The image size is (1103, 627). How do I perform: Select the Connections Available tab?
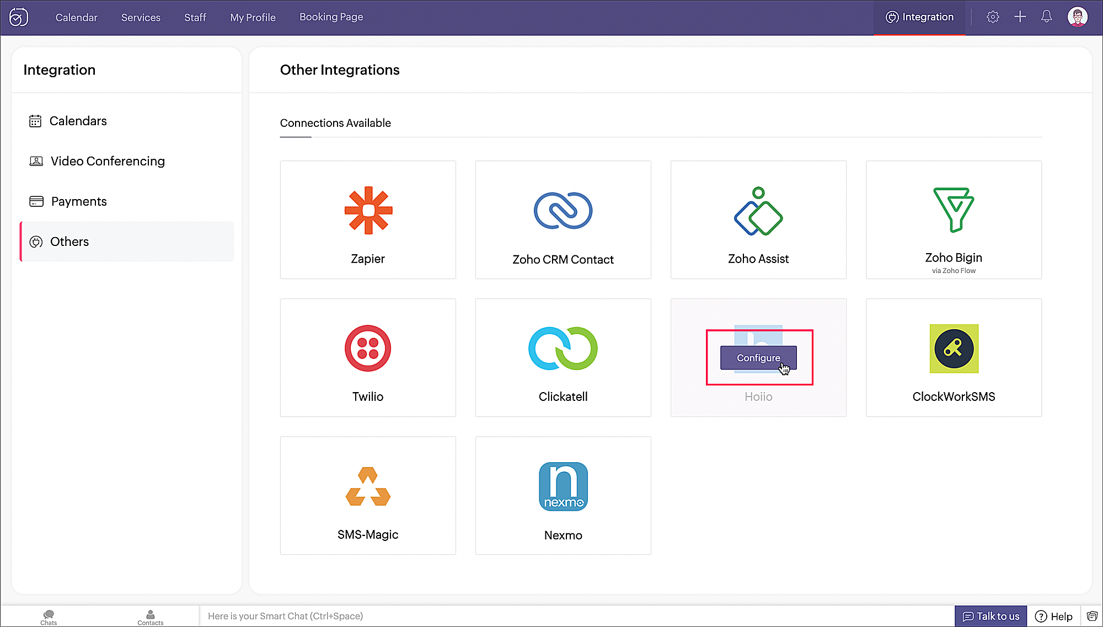point(335,123)
